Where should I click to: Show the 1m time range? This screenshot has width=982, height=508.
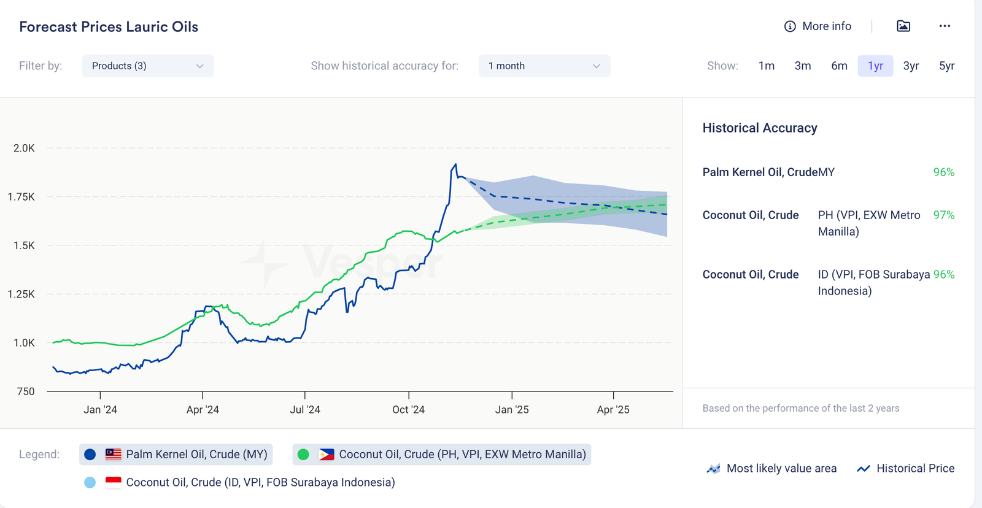766,66
